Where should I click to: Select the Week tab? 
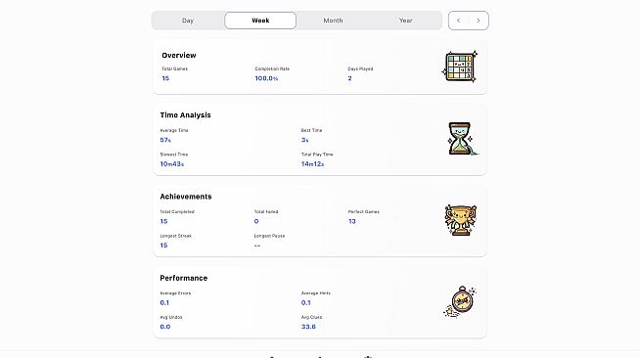pyautogui.click(x=260, y=21)
